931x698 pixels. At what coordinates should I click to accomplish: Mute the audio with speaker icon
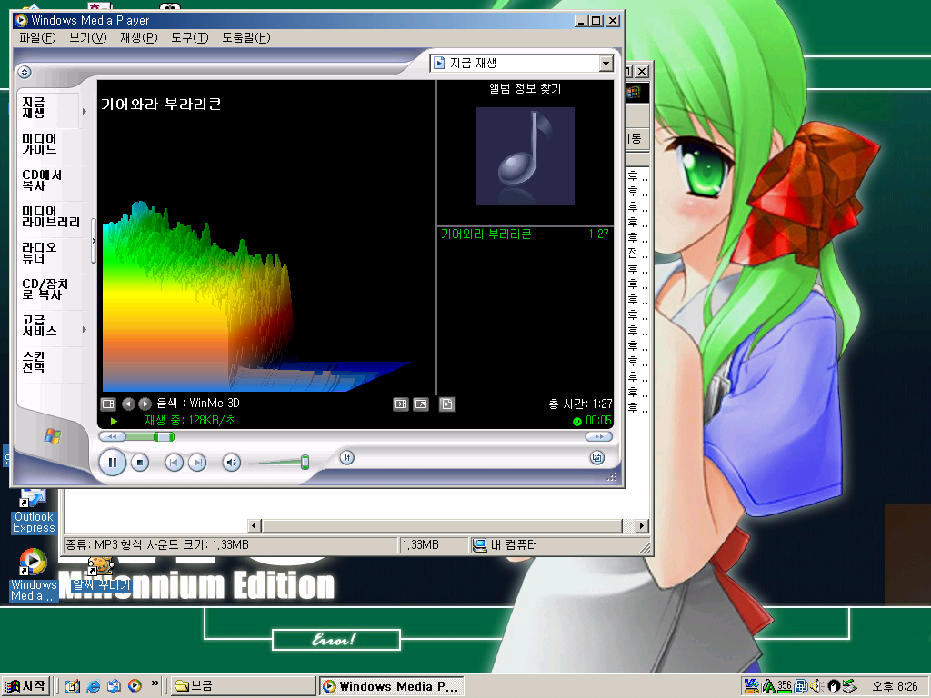pyautogui.click(x=232, y=463)
